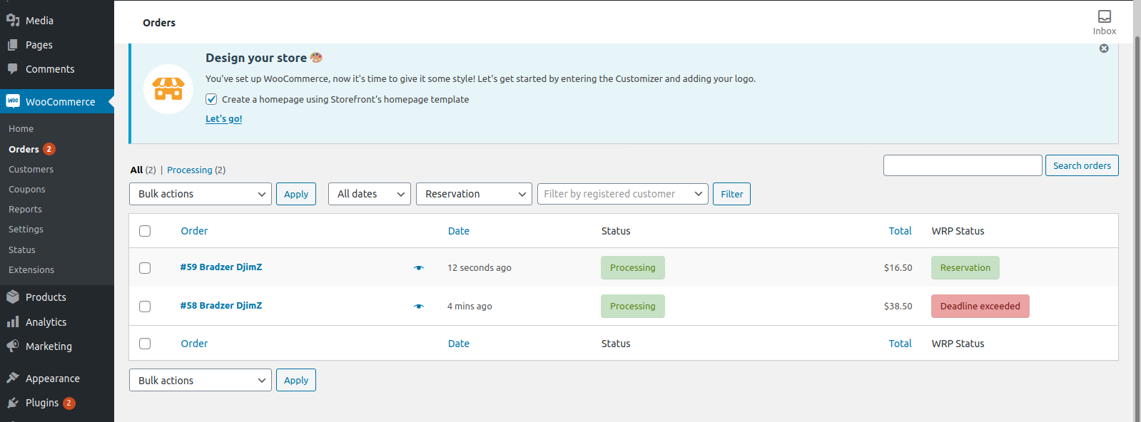Click the Search orders button
Image resolution: width=1141 pixels, height=422 pixels.
pyautogui.click(x=1082, y=165)
